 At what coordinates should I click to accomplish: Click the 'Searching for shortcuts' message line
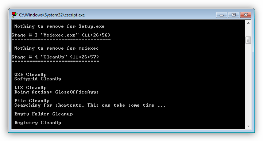point(90,105)
